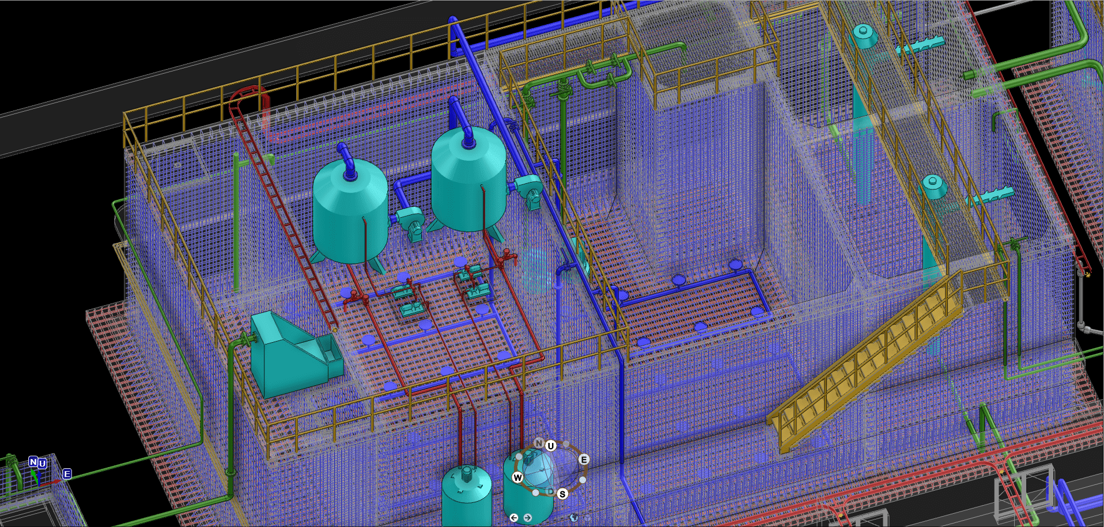Click the globe icon below the compass
The image size is (1104, 527).
click(573, 518)
